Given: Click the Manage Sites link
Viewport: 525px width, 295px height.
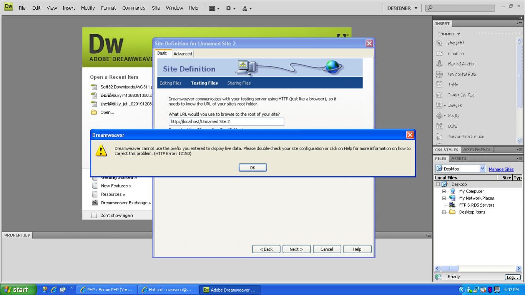Looking at the screenshot, I should [501, 169].
